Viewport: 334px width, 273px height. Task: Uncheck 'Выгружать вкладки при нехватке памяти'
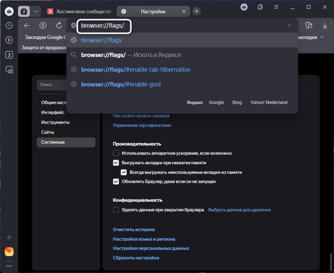coord(116,163)
